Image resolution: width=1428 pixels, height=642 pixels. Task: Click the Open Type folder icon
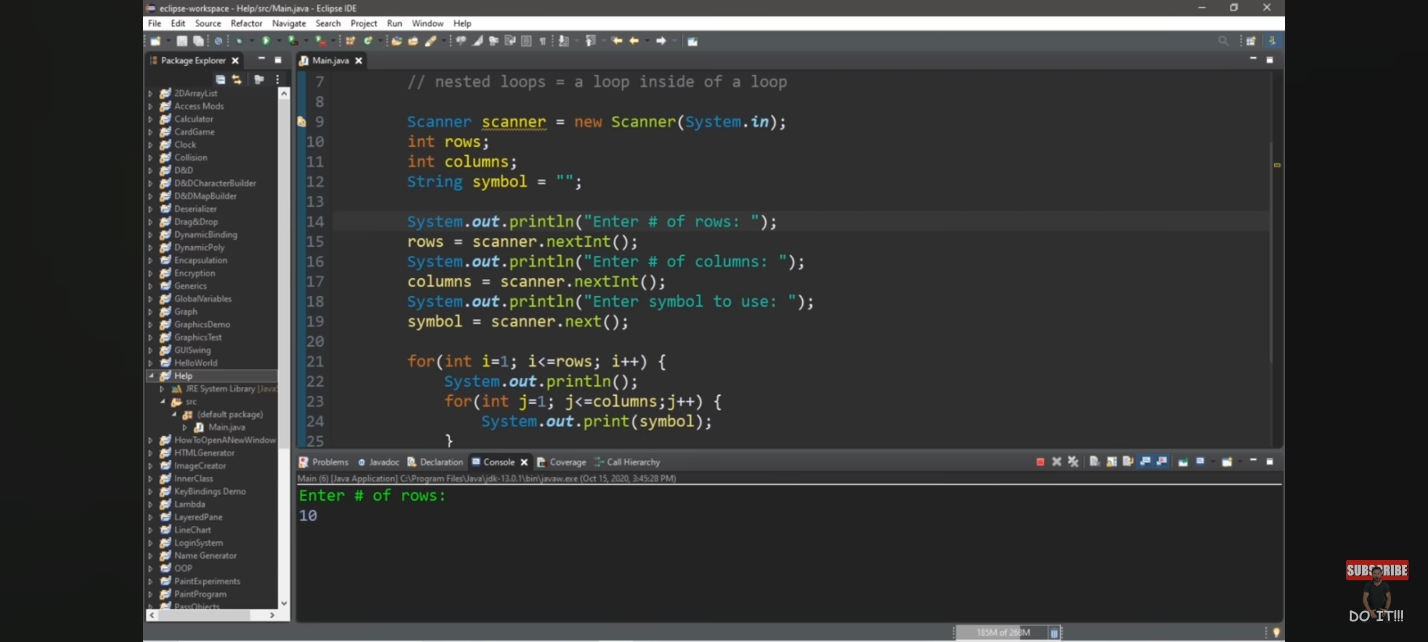pos(397,41)
